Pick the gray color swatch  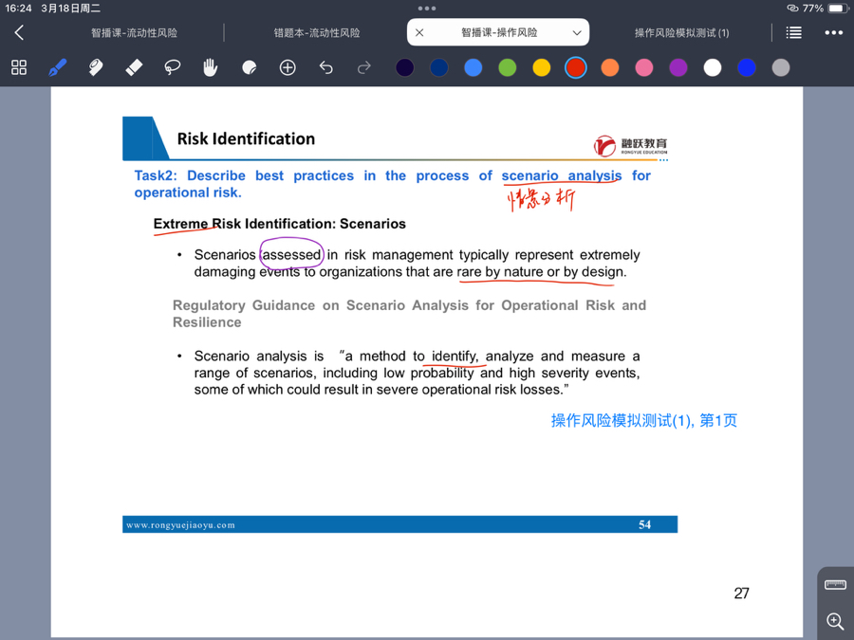[x=781, y=67]
